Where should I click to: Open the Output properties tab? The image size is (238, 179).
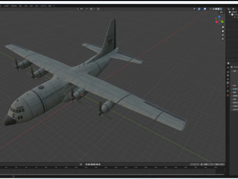[228, 76]
